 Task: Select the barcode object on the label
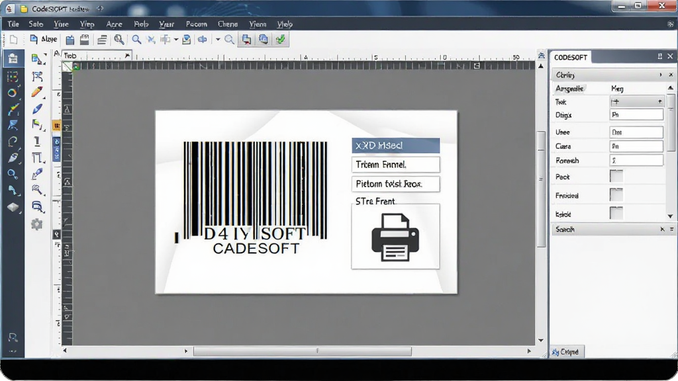coord(255,190)
